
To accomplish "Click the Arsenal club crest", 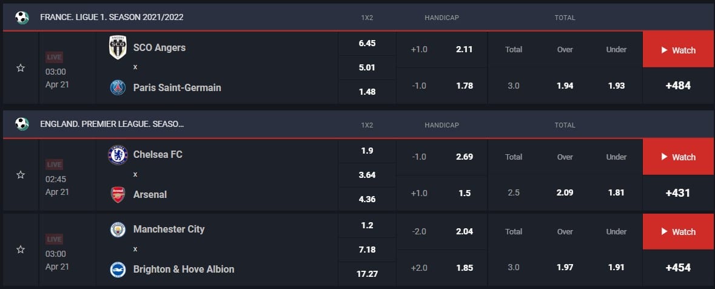I will [118, 194].
